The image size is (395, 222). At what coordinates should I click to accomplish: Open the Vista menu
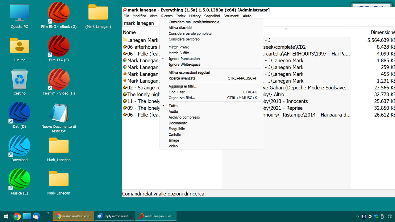154,16
